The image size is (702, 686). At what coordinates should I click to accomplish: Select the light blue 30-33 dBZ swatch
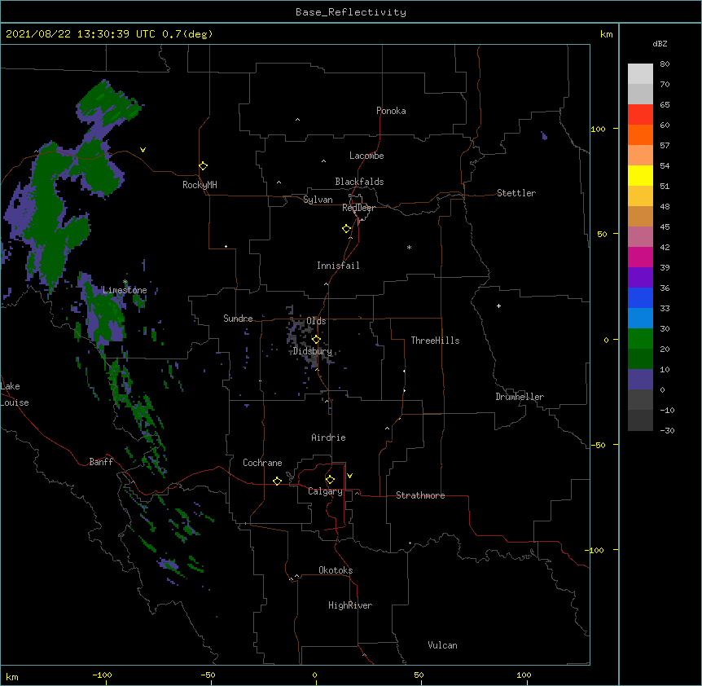tap(640, 319)
